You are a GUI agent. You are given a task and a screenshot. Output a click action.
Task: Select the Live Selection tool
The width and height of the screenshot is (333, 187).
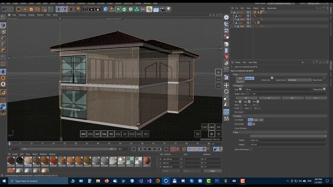(x=19, y=9)
